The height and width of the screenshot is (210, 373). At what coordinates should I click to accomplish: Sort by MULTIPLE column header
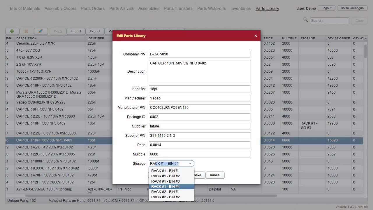coord(289,38)
